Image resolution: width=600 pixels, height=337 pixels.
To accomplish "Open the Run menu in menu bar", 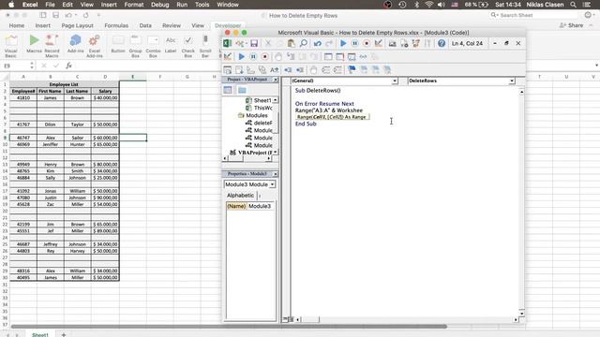I will 182,5.
